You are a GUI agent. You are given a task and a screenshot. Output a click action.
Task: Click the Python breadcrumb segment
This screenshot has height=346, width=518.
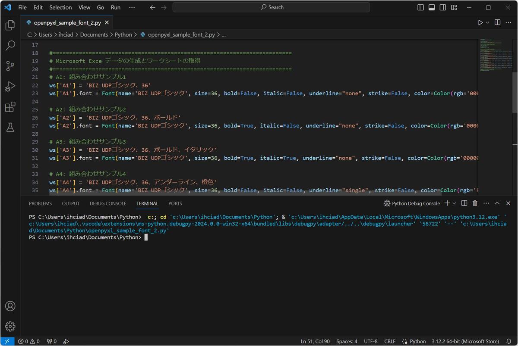point(123,34)
